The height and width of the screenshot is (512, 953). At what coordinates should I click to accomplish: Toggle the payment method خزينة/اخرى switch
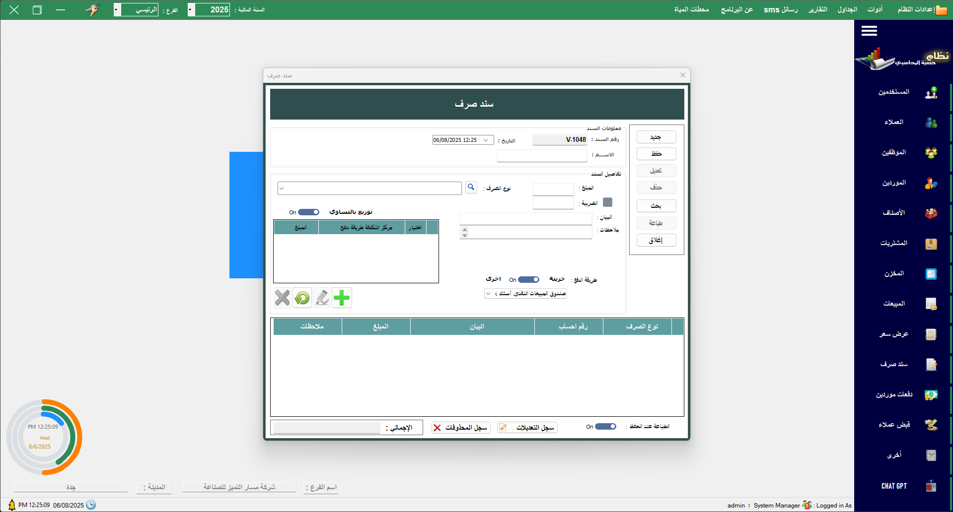point(528,280)
